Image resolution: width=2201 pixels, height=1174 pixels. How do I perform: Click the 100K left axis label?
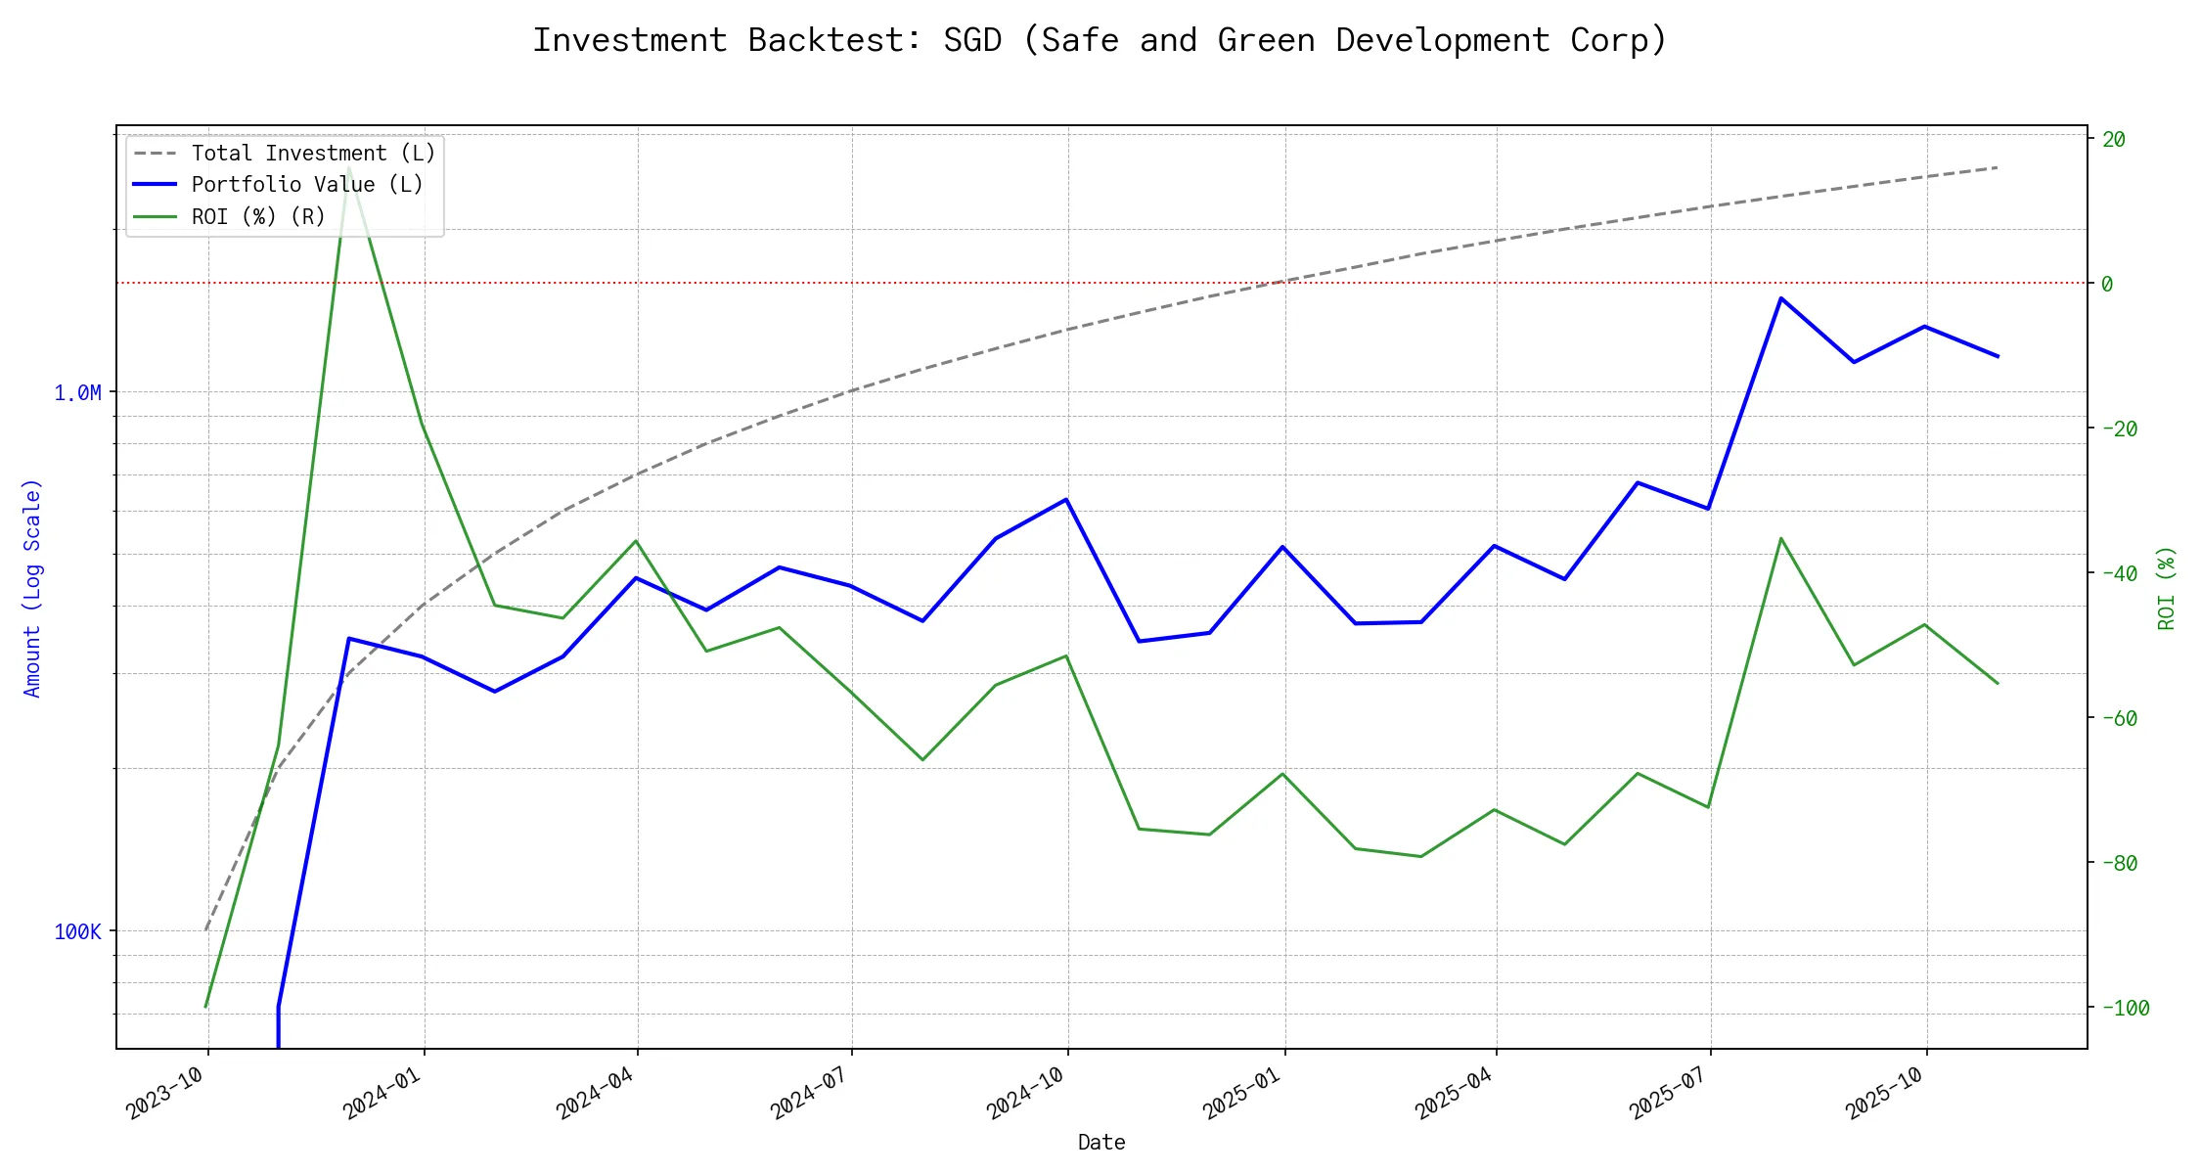[x=77, y=932]
